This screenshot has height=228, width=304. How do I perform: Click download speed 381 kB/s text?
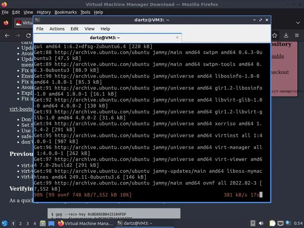(235, 195)
